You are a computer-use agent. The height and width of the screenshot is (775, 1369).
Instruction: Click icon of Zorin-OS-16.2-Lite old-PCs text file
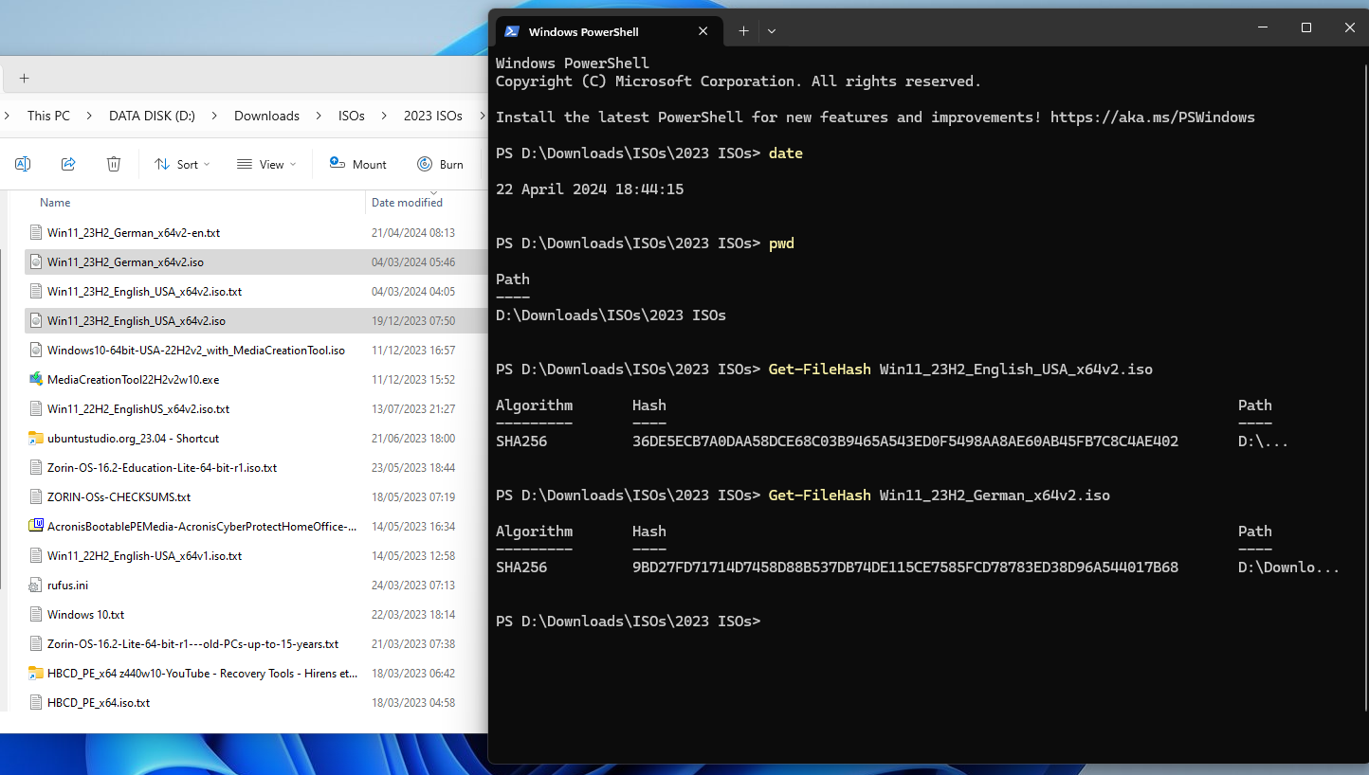(36, 643)
